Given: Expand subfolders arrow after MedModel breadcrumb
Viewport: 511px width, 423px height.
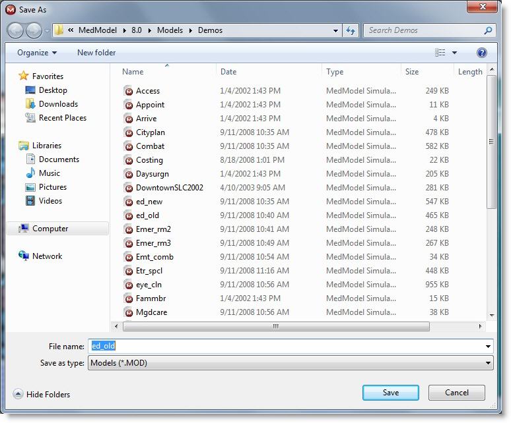Looking at the screenshot, I should tap(125, 30).
